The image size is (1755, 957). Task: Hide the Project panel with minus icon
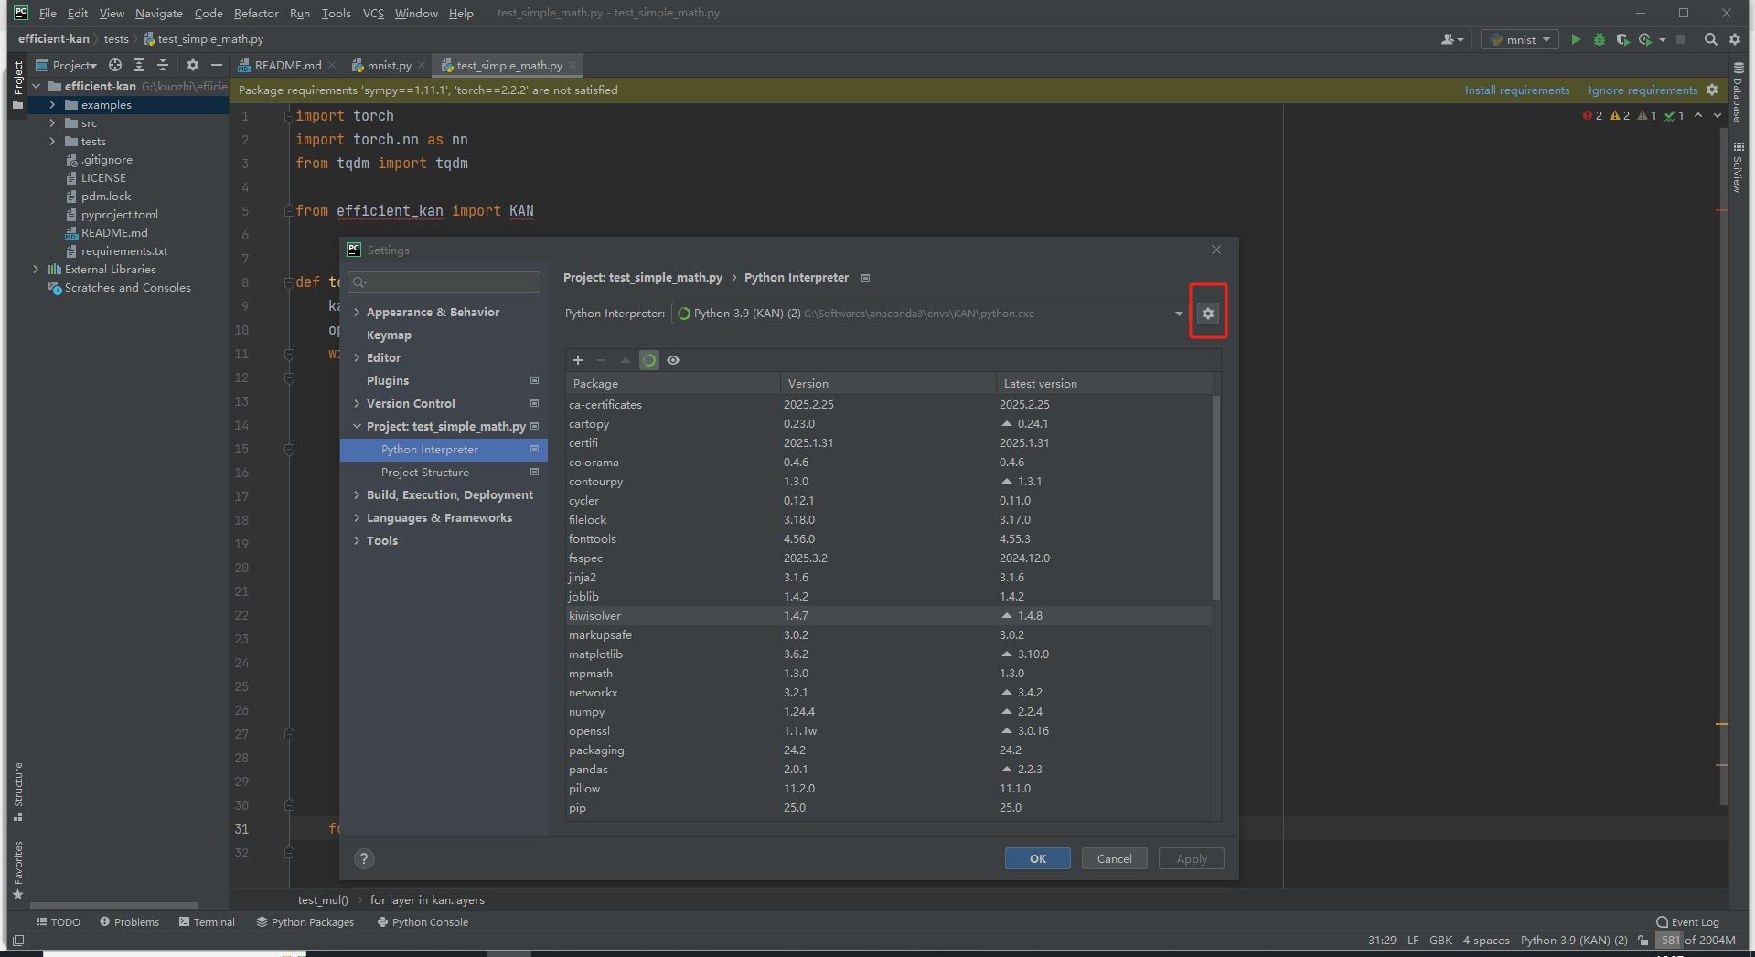[x=217, y=65]
